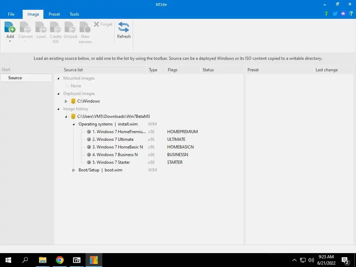Select 5. Windows 7 Starter row
This screenshot has width=356, height=267.
(x=111, y=162)
